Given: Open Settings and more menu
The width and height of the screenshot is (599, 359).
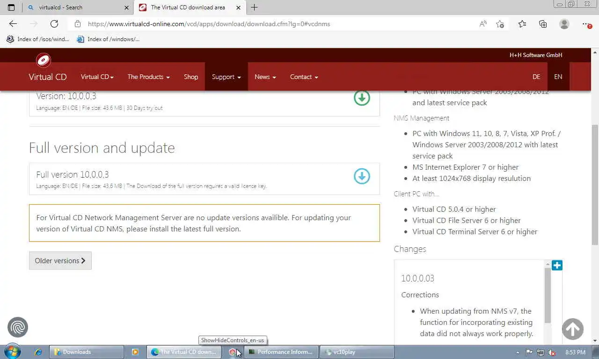Looking at the screenshot, I should pos(587,24).
